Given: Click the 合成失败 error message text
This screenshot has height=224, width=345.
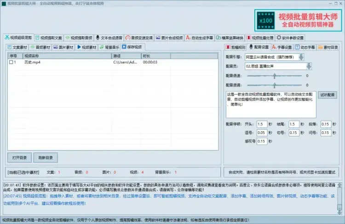Looking at the screenshot, I should coord(282,172).
